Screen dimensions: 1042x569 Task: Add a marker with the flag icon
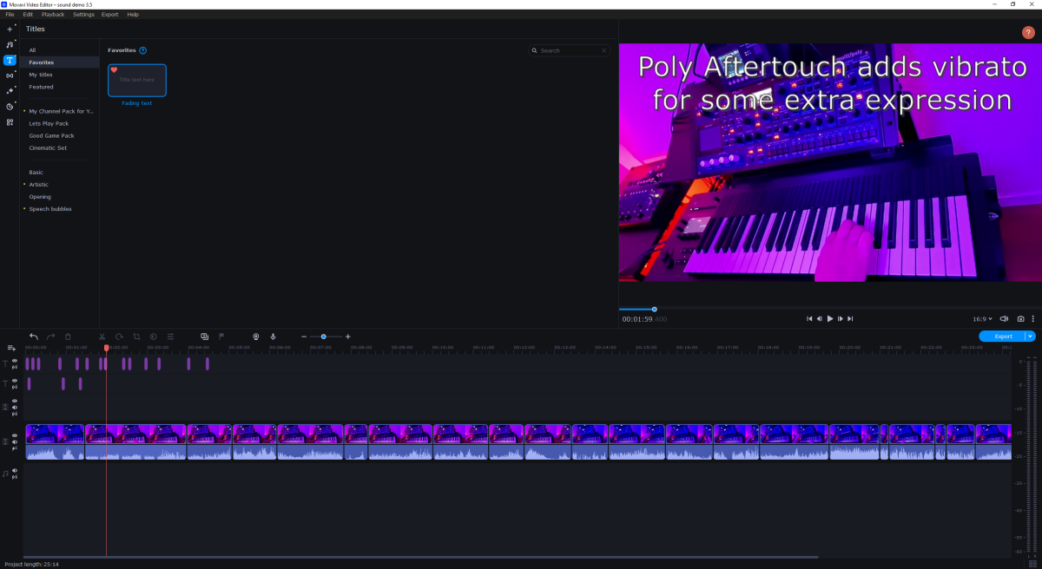(221, 337)
